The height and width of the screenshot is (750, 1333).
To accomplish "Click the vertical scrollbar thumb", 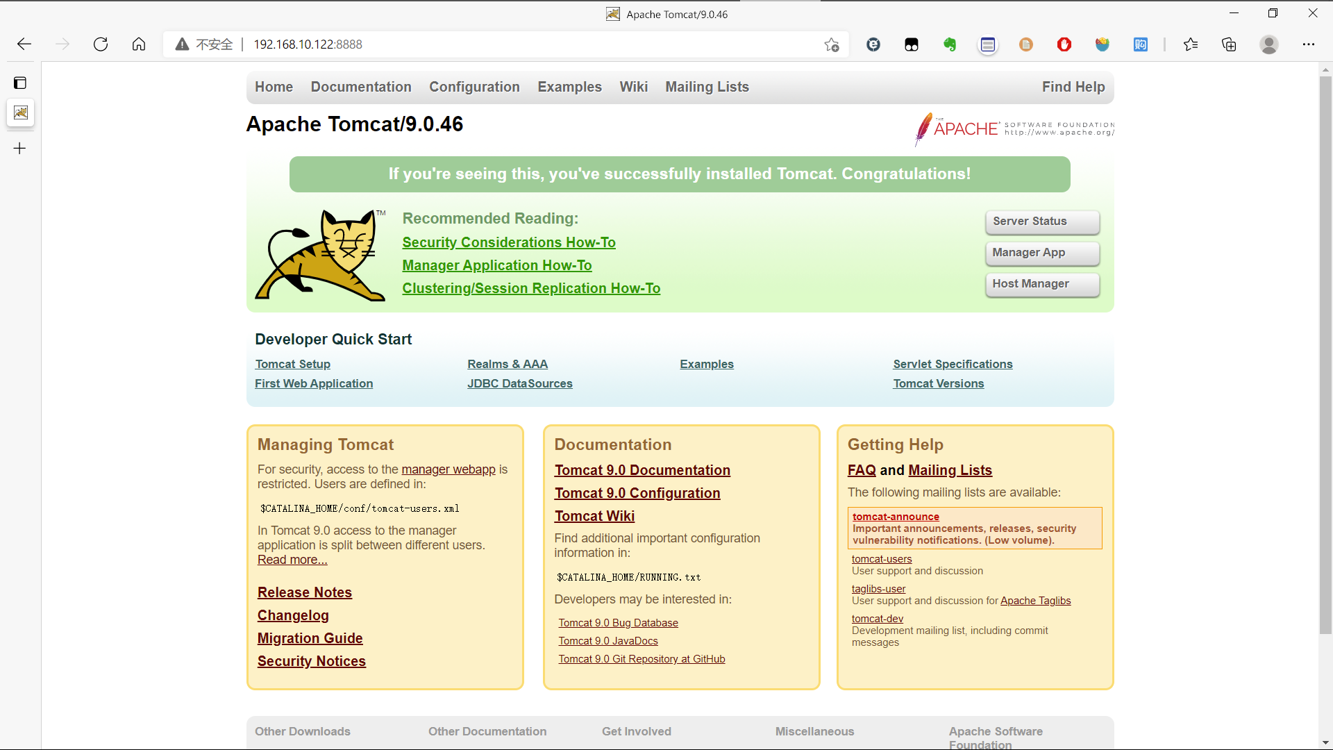I will (1325, 354).
